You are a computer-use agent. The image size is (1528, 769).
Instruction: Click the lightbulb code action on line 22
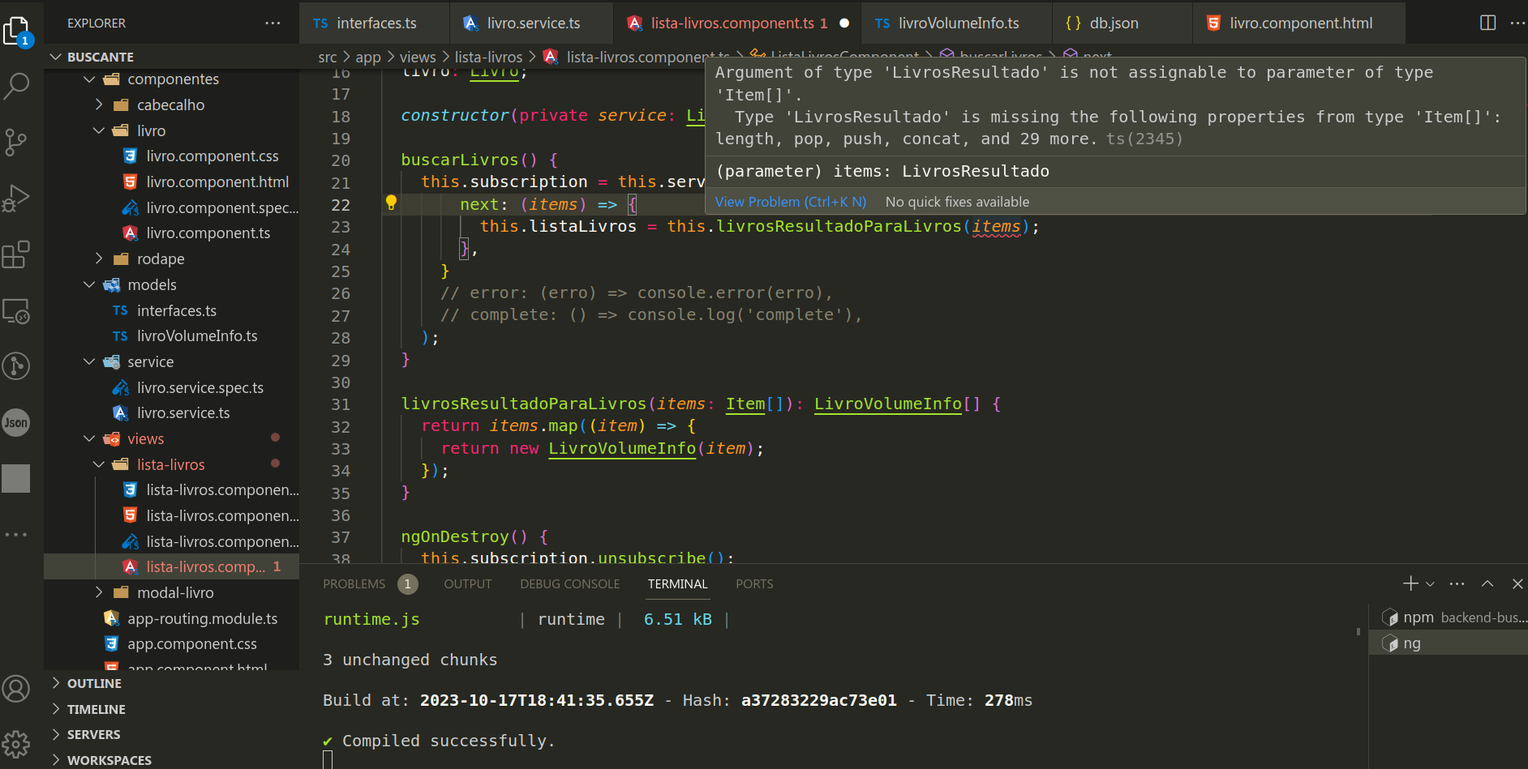pyautogui.click(x=391, y=203)
